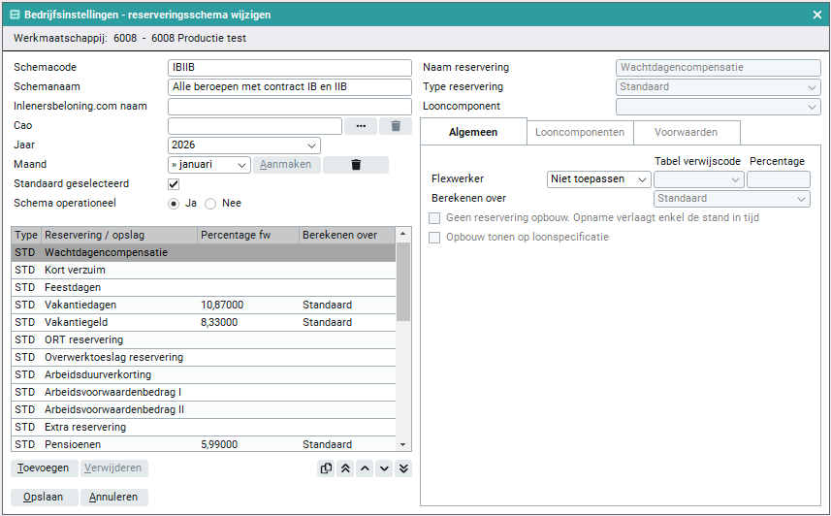
Task: Move row to bottom with double-down arrow
Action: 403,468
